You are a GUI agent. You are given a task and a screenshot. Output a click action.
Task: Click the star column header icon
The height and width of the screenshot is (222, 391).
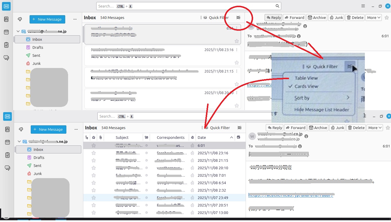(x=94, y=138)
